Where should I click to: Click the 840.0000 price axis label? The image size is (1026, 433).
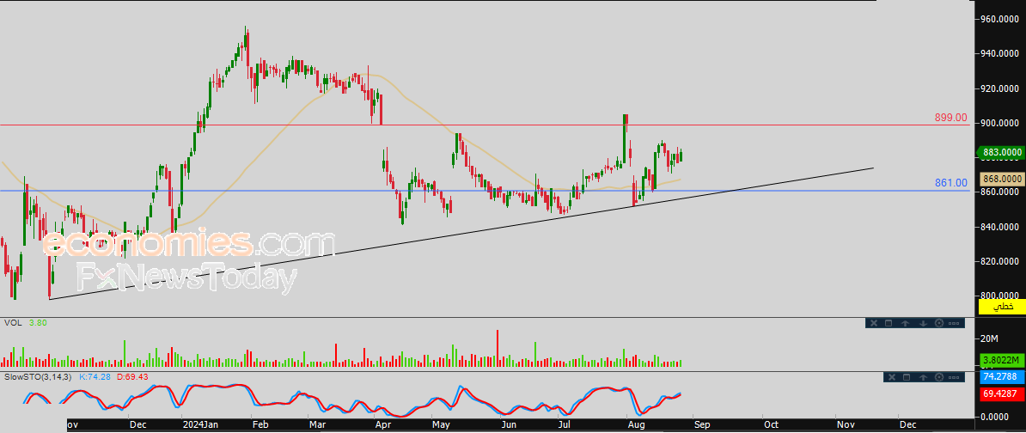(1002, 227)
